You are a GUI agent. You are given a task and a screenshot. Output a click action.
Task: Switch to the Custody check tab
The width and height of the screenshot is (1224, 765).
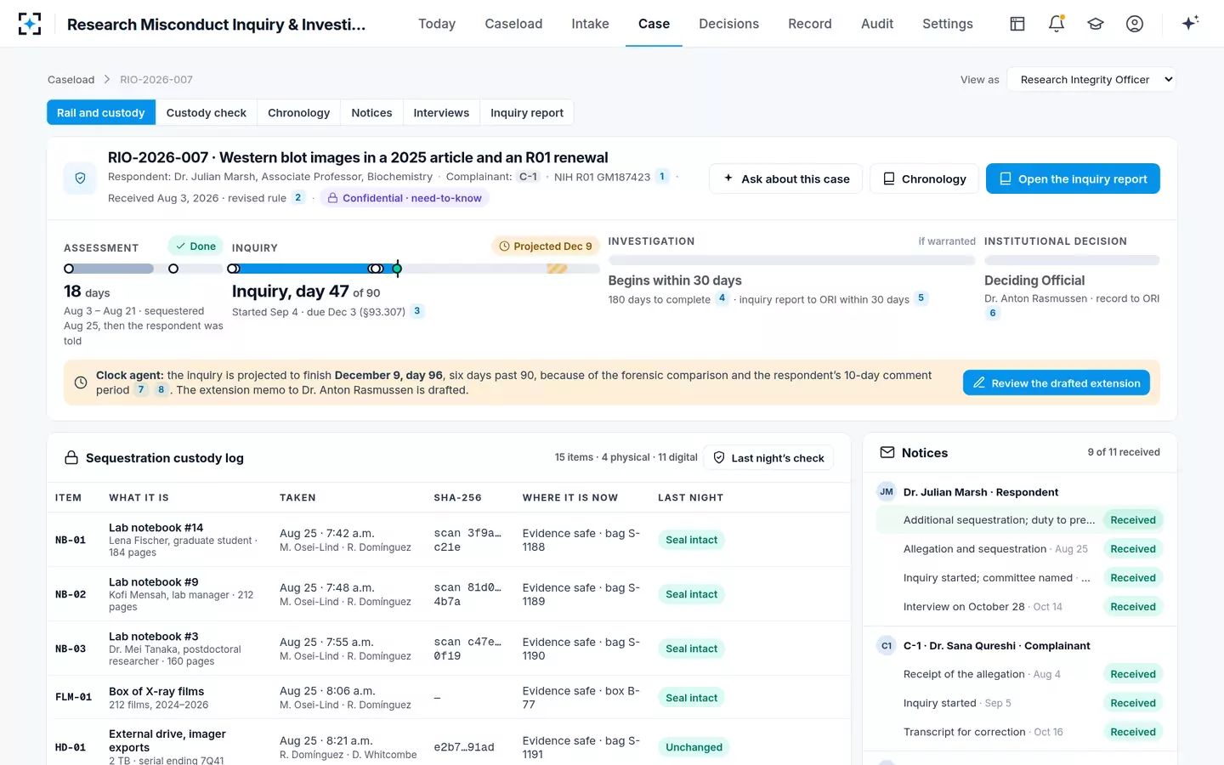point(206,112)
